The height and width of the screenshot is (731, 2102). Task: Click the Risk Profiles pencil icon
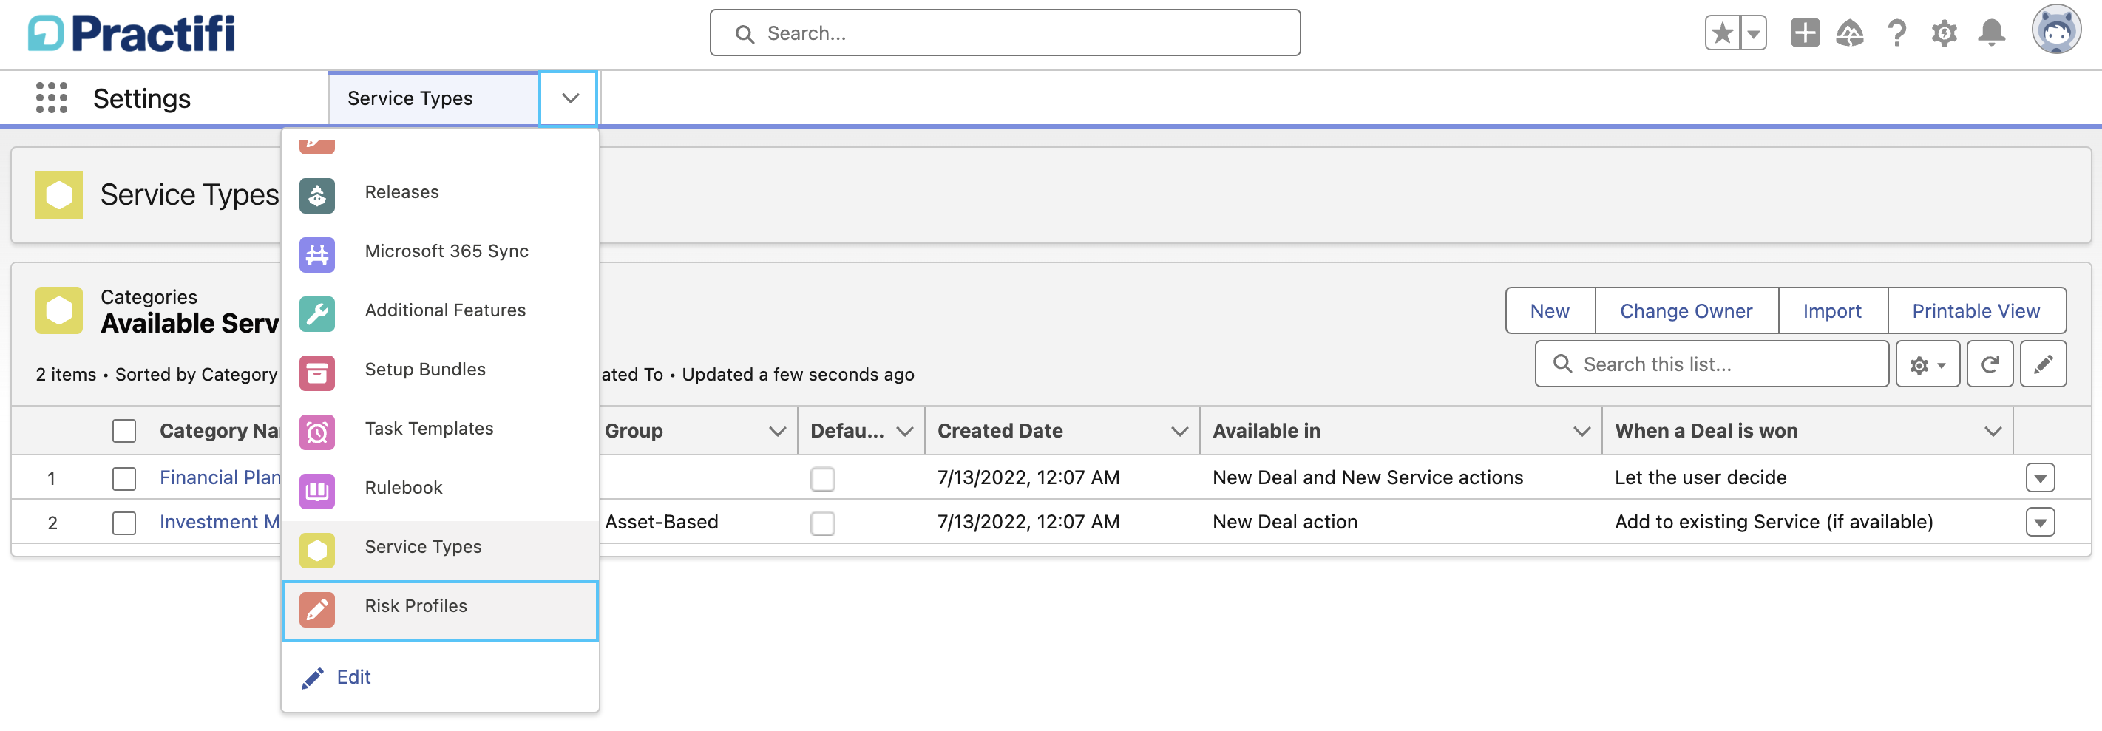pyautogui.click(x=316, y=610)
